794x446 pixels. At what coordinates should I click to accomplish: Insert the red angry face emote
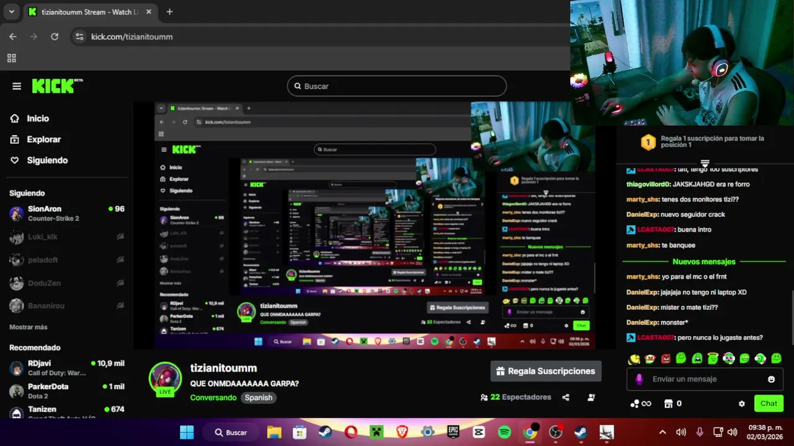(x=666, y=359)
